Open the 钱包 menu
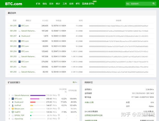 pyautogui.click(x=45, y=4)
